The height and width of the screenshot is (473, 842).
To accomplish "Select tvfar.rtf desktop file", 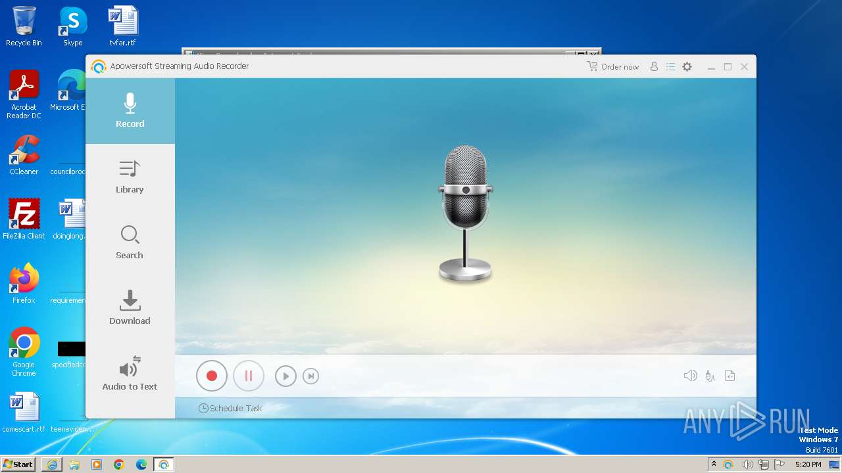I will pyautogui.click(x=122, y=26).
